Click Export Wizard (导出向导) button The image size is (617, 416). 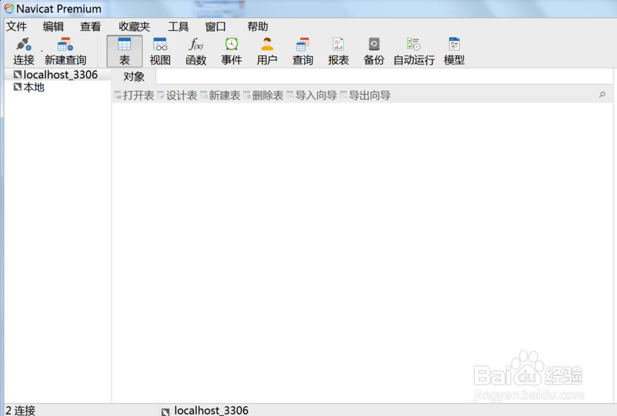point(365,95)
